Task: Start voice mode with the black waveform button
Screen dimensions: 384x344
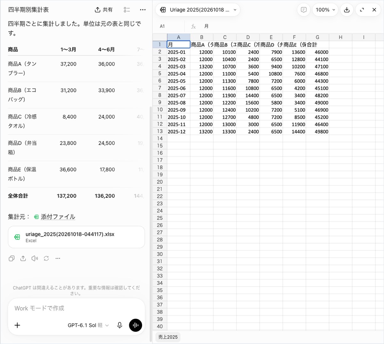Action: (x=136, y=325)
